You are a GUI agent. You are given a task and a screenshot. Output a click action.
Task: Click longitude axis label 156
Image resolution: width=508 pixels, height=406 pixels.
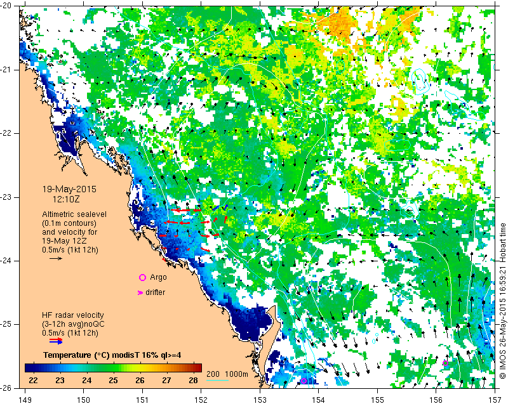tap(436, 400)
